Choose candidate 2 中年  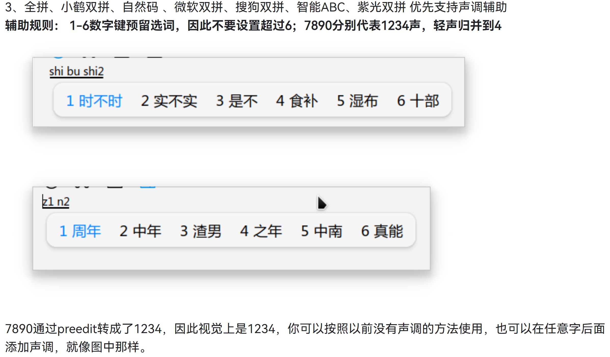(x=140, y=231)
